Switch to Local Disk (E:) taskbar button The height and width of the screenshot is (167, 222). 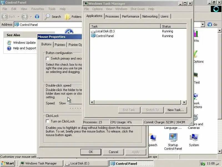(x=86, y=163)
